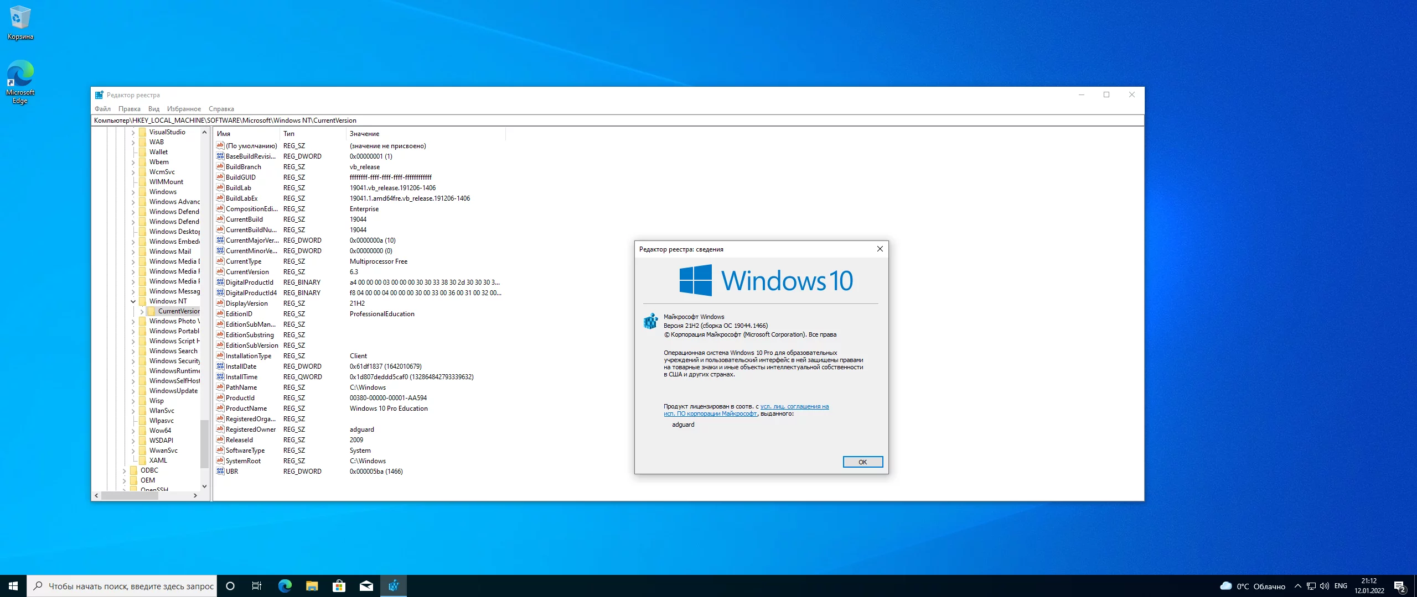Open the Файл menu
Screen dimensions: 1417x597
coord(102,109)
